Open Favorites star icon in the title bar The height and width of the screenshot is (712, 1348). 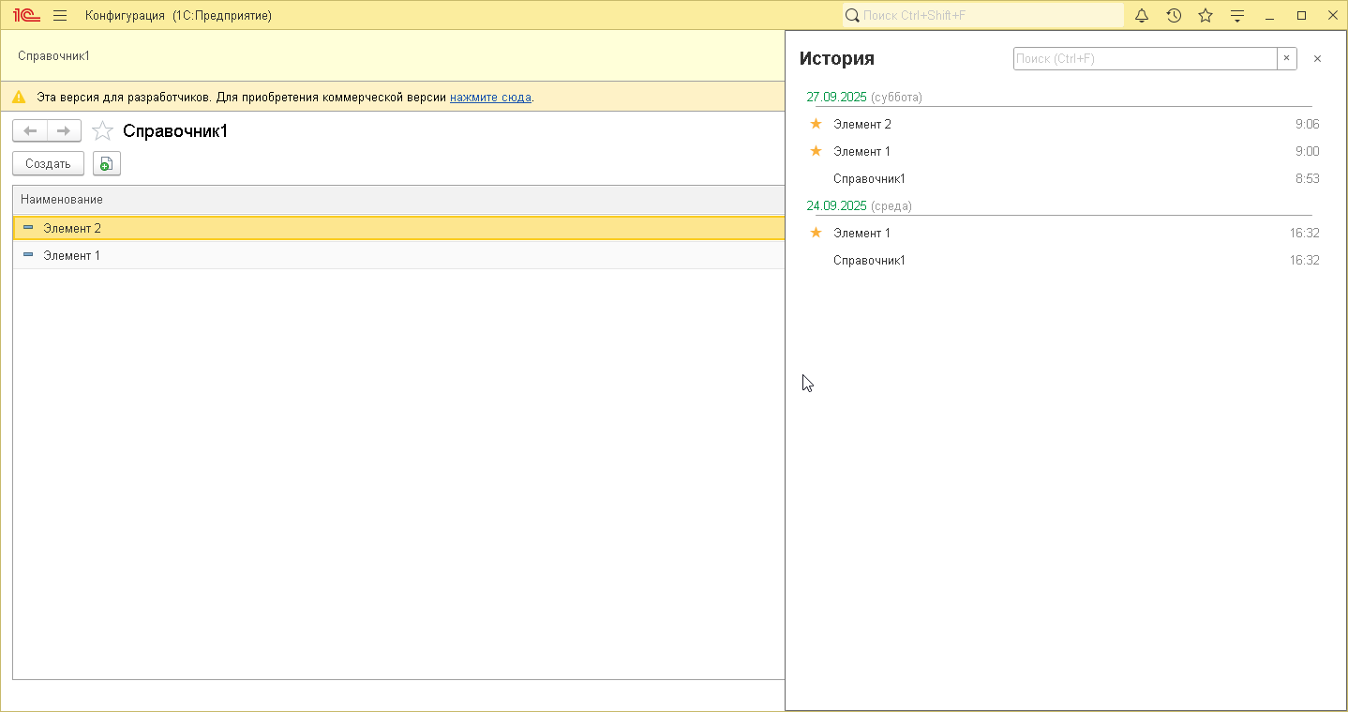coord(1206,16)
